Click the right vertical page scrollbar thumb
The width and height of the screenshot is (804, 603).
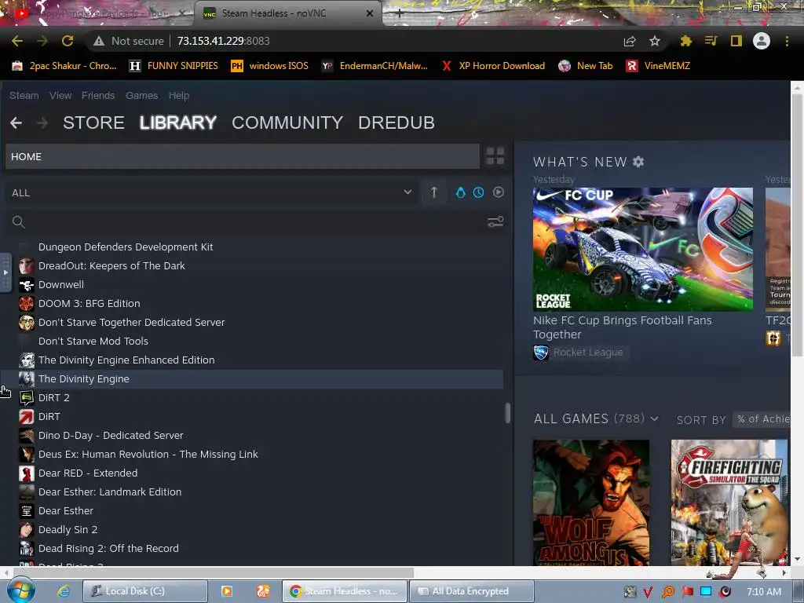(797, 225)
